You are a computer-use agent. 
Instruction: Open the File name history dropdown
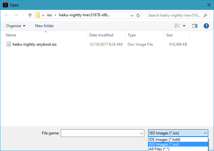(142, 133)
